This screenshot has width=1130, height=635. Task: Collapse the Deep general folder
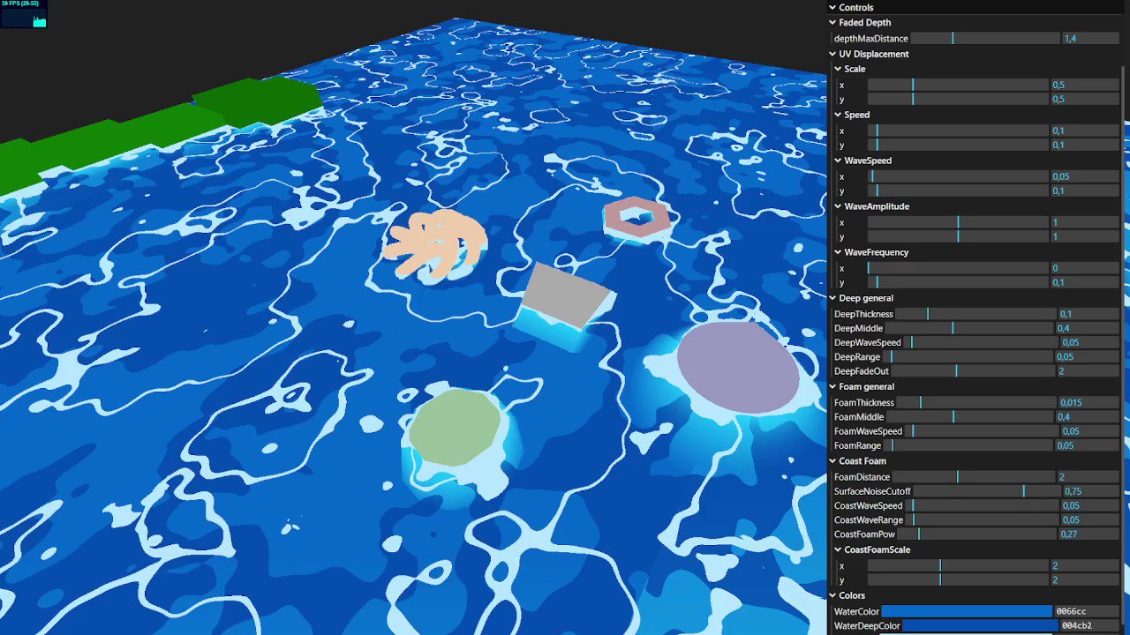click(832, 298)
